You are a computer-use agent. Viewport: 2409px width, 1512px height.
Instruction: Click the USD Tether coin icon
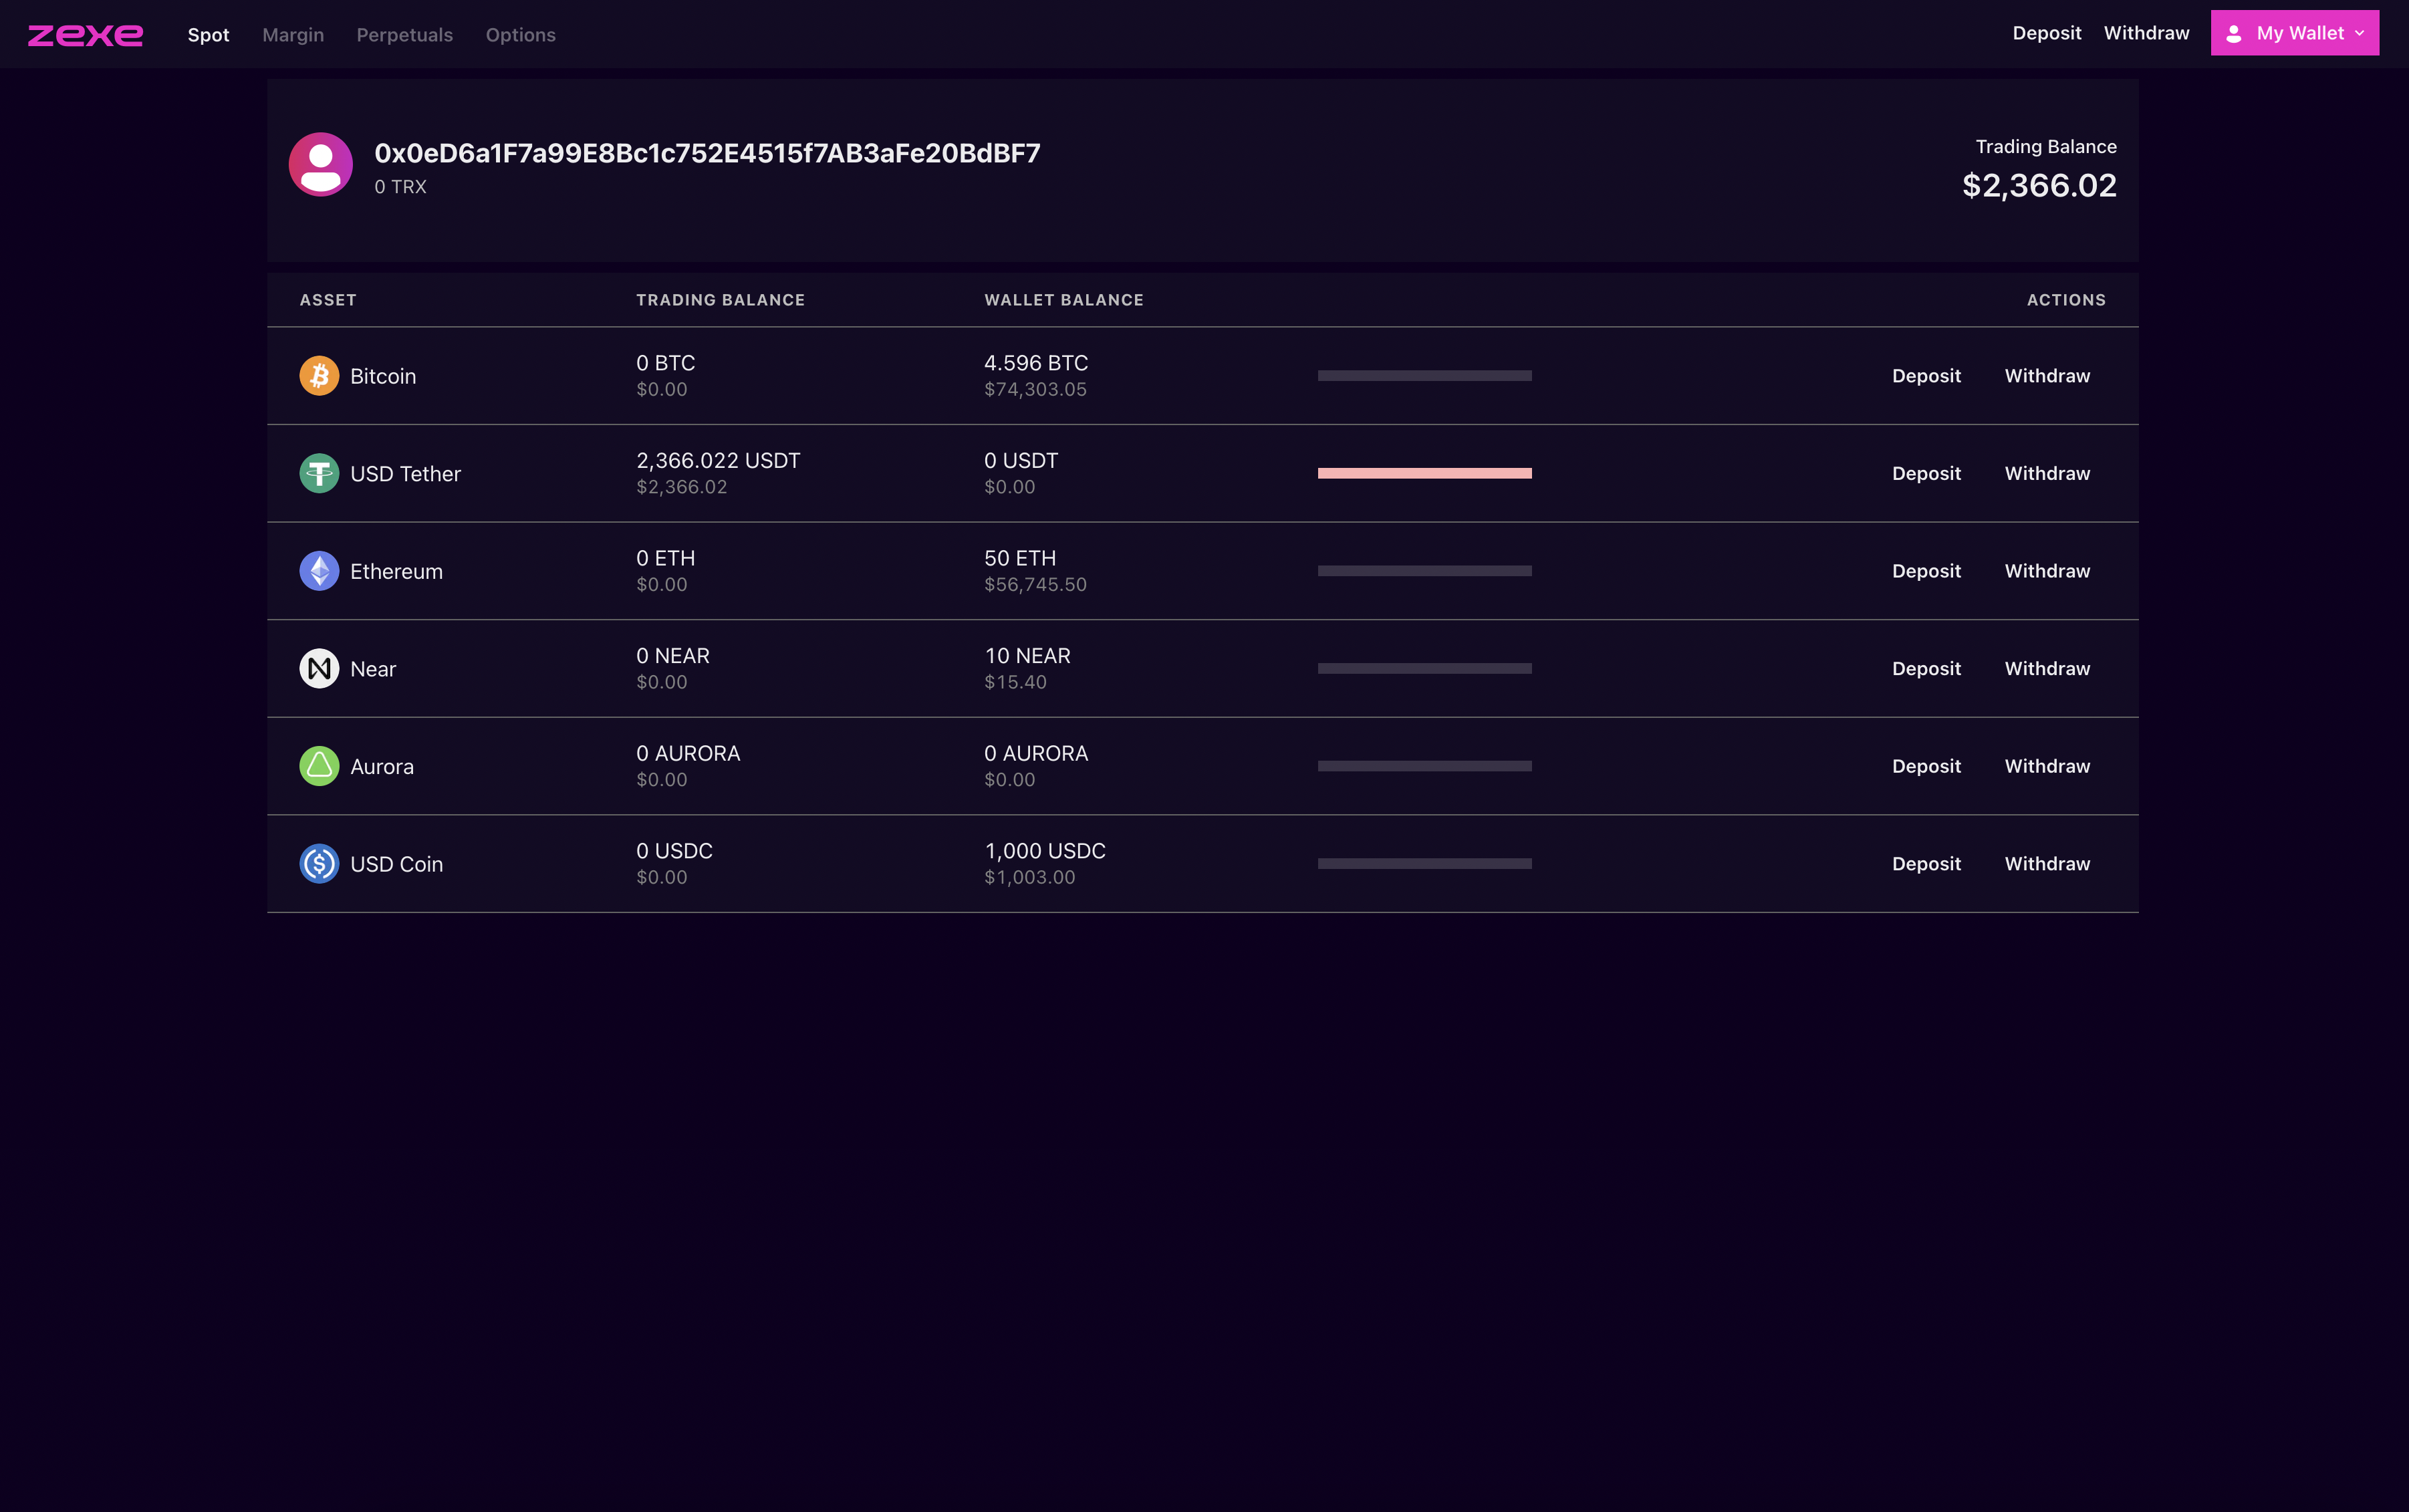pyautogui.click(x=319, y=473)
